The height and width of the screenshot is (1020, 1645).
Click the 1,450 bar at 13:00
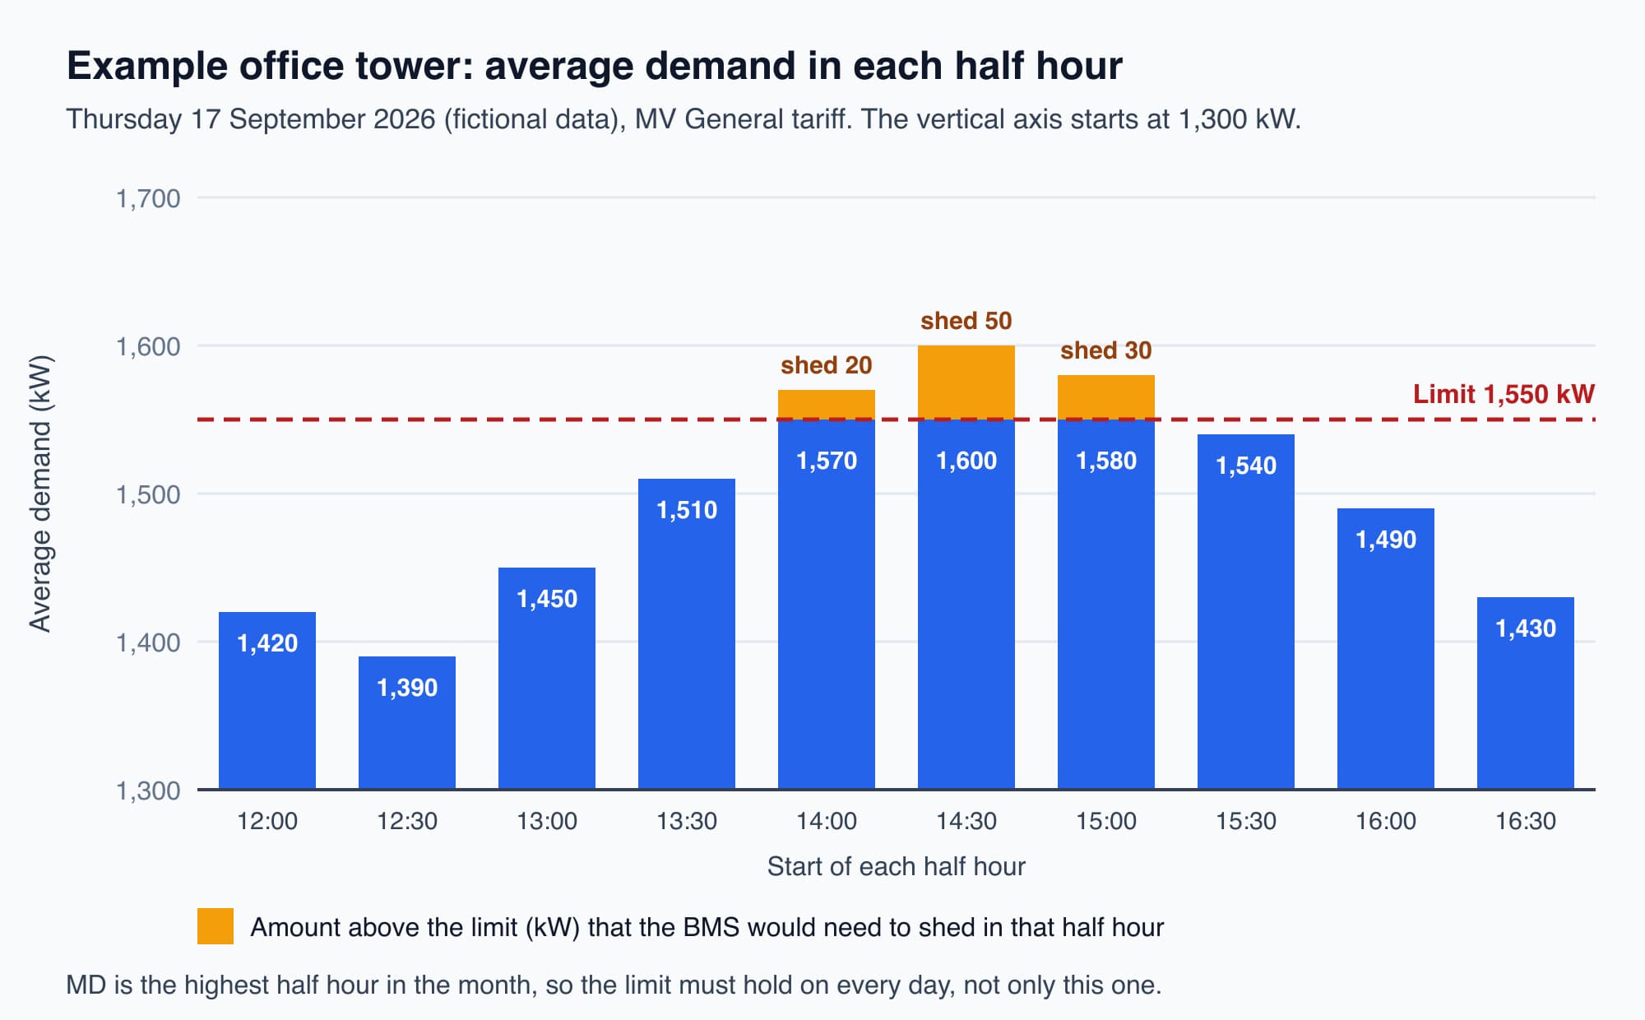[x=547, y=679]
